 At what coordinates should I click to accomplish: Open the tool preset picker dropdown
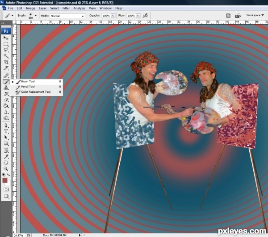[x=13, y=16]
